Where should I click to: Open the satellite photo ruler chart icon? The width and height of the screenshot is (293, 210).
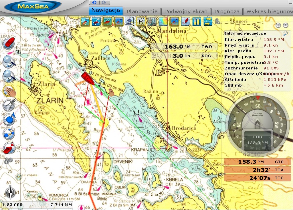coord(130,22)
